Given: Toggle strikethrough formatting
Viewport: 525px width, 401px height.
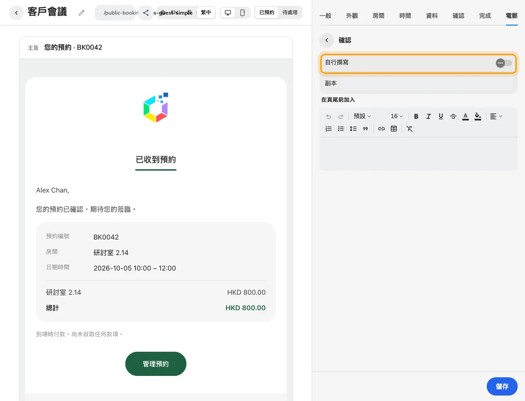Looking at the screenshot, I should click(453, 116).
